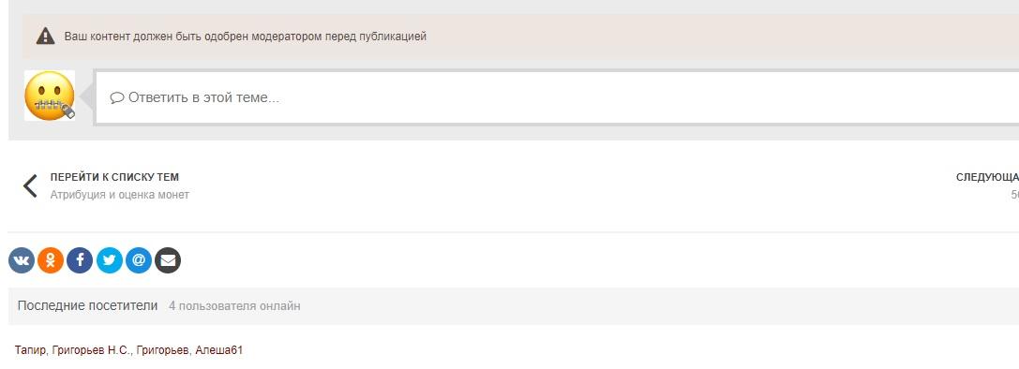
Task: Go to the 'Следующая' topic link
Action: (987, 177)
